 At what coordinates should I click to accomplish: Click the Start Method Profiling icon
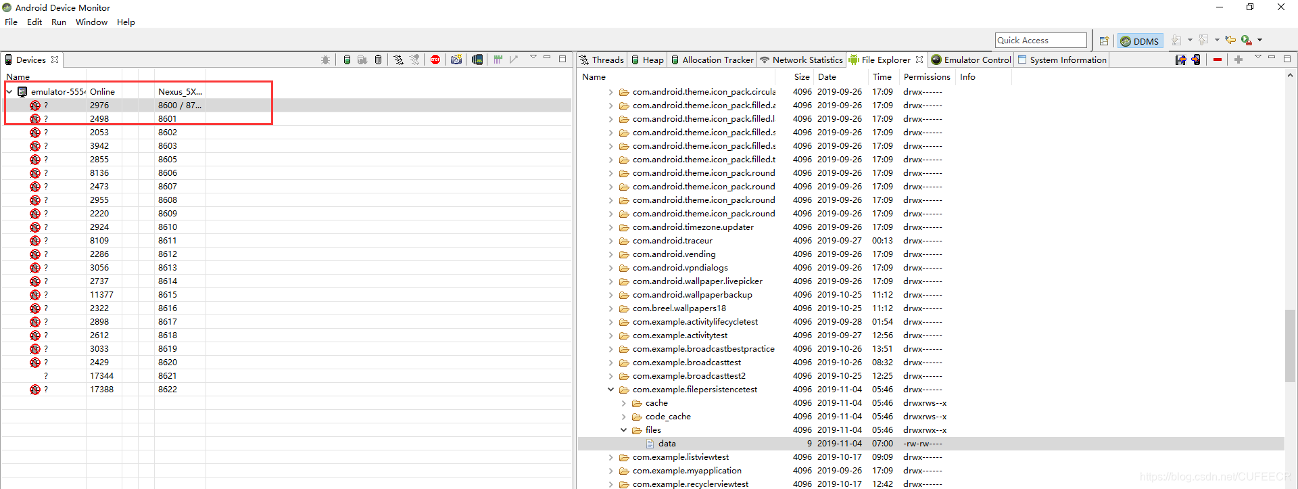click(x=414, y=60)
